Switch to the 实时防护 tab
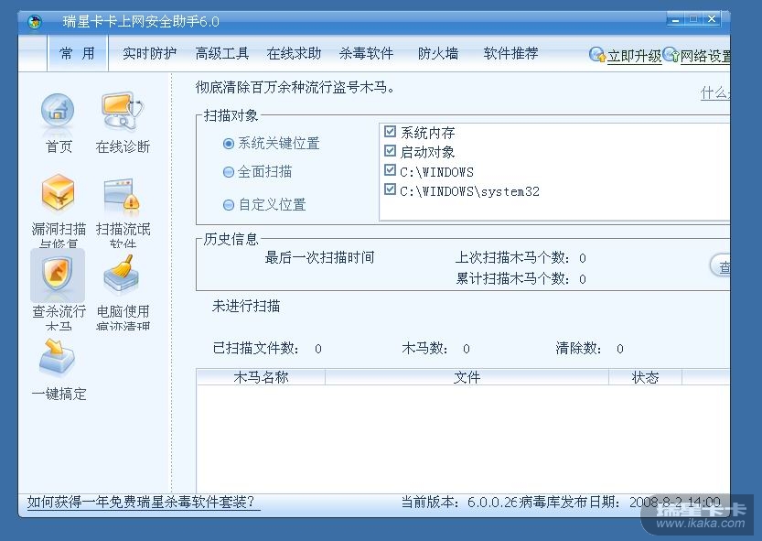The height and width of the screenshot is (541, 762). [x=149, y=53]
